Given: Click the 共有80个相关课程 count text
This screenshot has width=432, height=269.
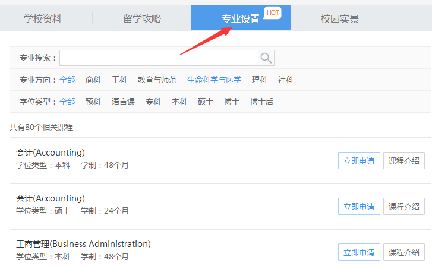Looking at the screenshot, I should click(x=42, y=127).
